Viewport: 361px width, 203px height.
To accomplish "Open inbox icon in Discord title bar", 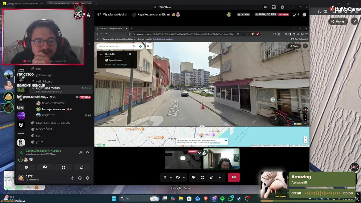I will 274,7.
